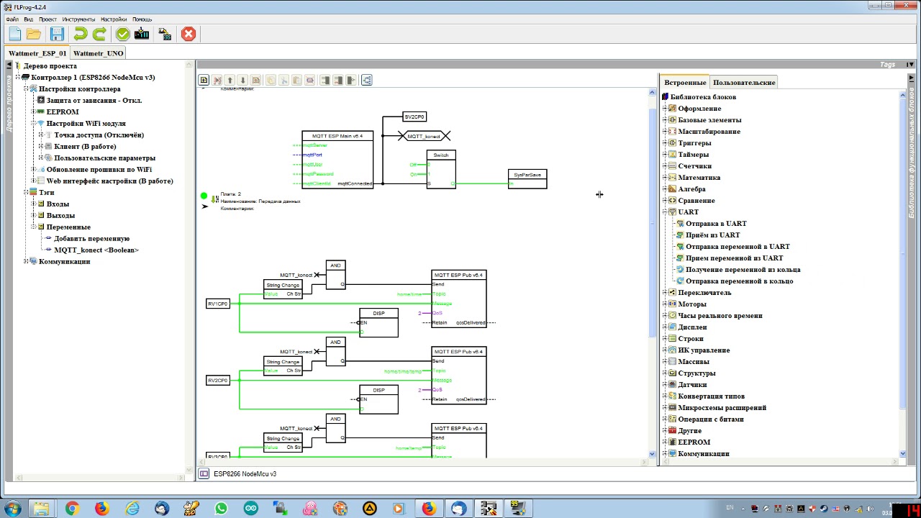Viewport: 921px width, 518px height.
Task: Click the Windows Start button
Action: (x=12, y=509)
